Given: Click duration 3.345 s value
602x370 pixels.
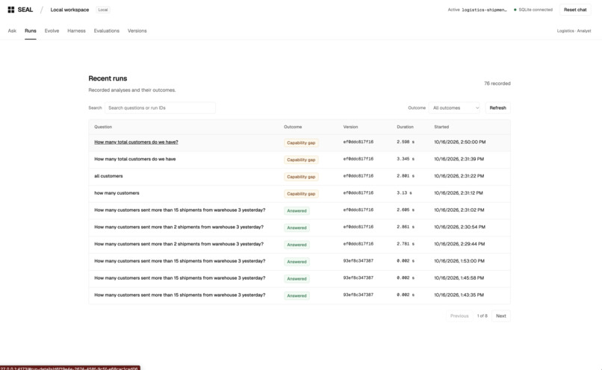Looking at the screenshot, I should [x=406, y=159].
